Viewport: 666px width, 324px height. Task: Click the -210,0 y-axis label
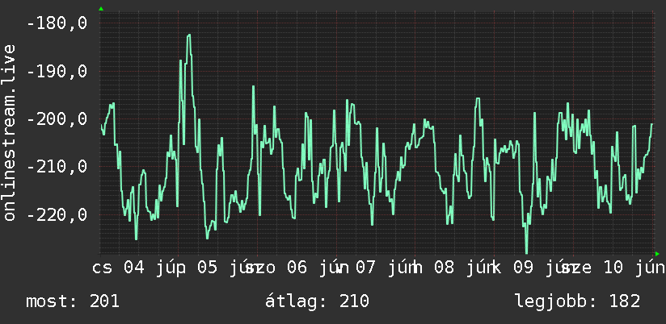coord(57,167)
